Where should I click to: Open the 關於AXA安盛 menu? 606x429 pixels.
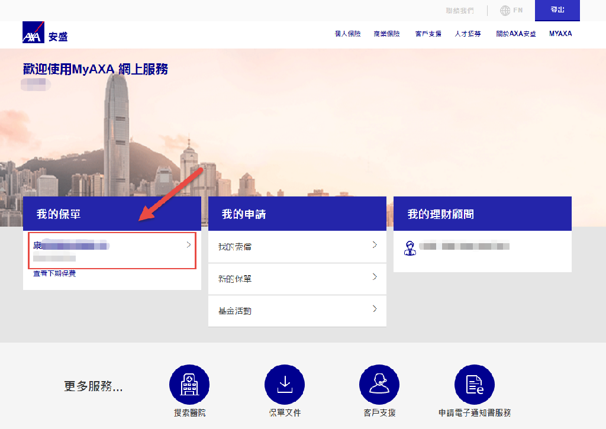[x=516, y=34]
